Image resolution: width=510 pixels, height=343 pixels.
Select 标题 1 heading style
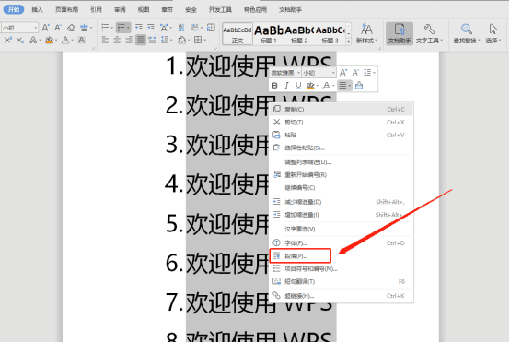pos(269,33)
